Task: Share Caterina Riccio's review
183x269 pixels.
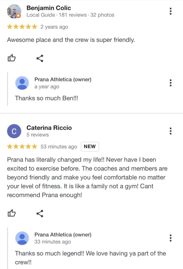Action: (40, 213)
